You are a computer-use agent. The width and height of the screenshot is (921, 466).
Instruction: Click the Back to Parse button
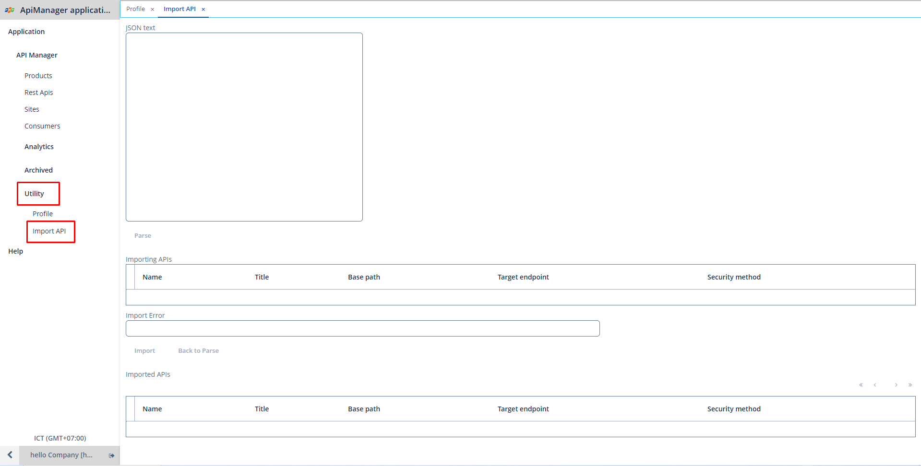(x=198, y=351)
